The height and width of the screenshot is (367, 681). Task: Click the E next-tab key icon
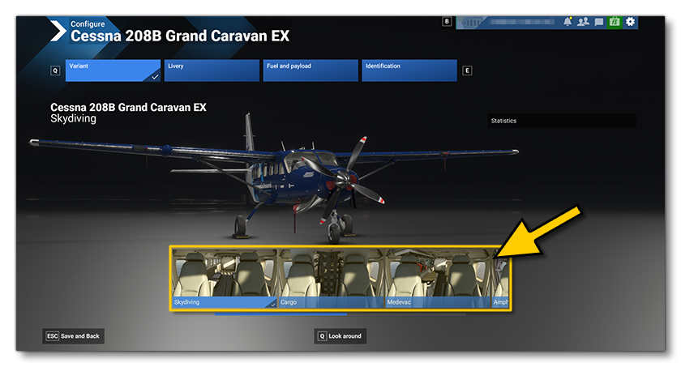tap(467, 70)
